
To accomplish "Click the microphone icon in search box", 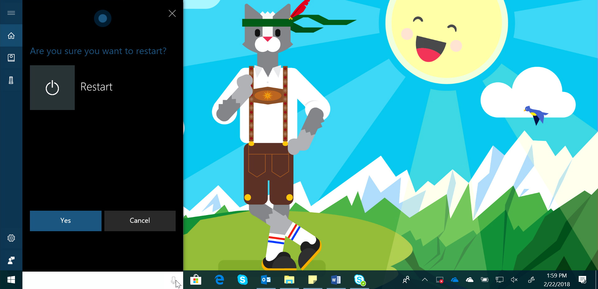I will (173, 280).
